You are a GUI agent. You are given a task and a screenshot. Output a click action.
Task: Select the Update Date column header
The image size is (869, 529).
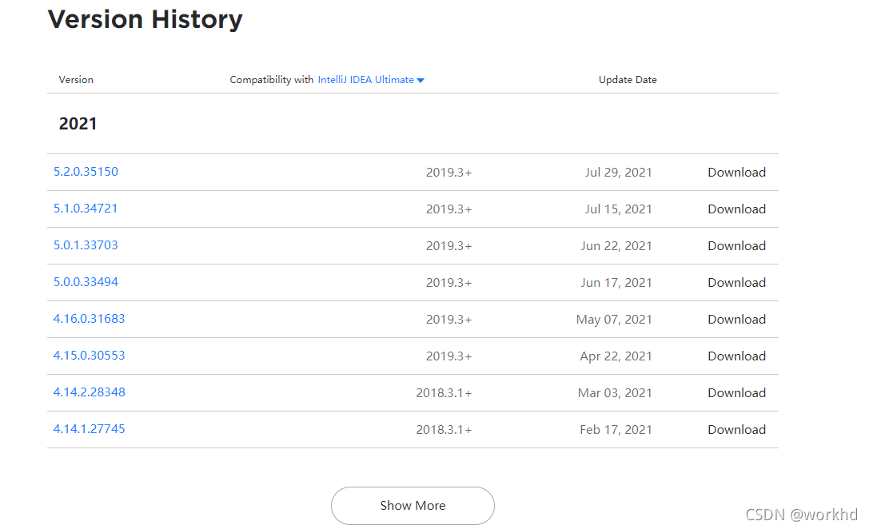click(628, 80)
